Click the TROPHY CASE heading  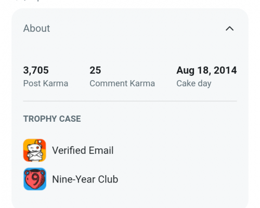(x=52, y=119)
